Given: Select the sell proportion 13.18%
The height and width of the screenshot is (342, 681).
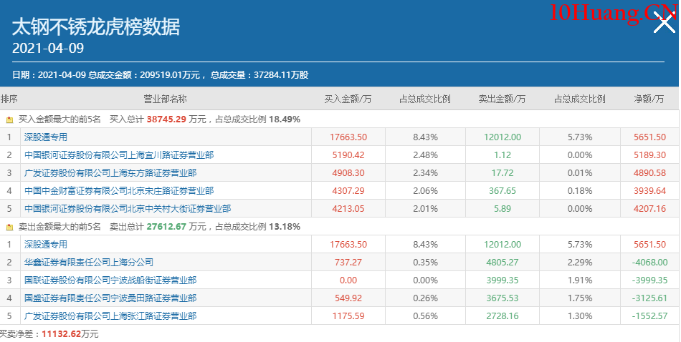Looking at the screenshot, I should (x=285, y=227).
